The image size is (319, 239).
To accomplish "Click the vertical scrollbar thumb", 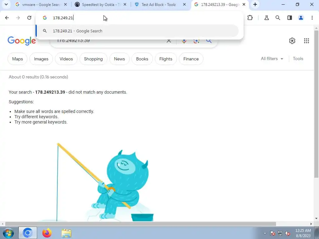I will (316, 104).
